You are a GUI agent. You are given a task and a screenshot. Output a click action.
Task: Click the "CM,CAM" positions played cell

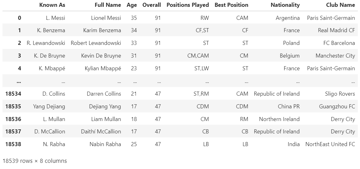[198, 56]
